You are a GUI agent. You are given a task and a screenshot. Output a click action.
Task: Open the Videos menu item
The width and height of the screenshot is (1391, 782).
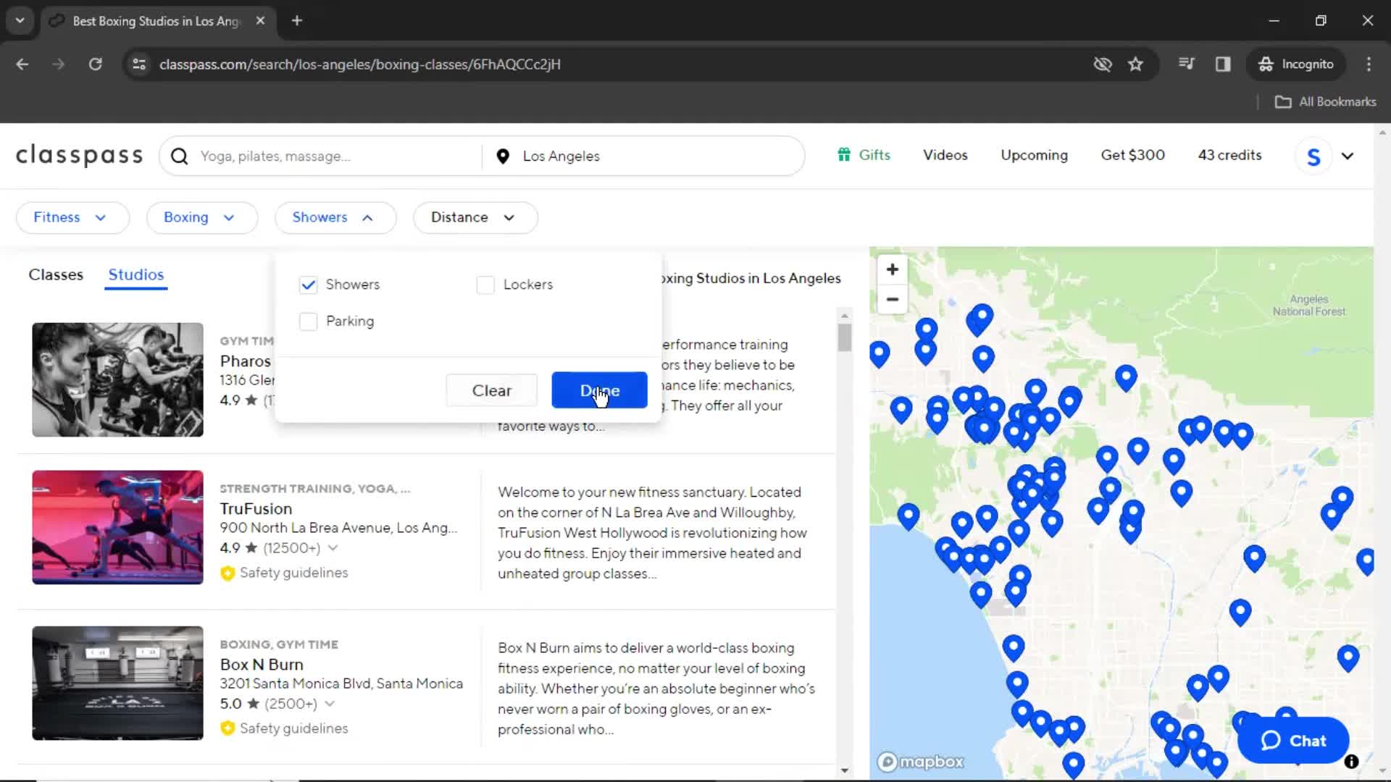click(945, 155)
